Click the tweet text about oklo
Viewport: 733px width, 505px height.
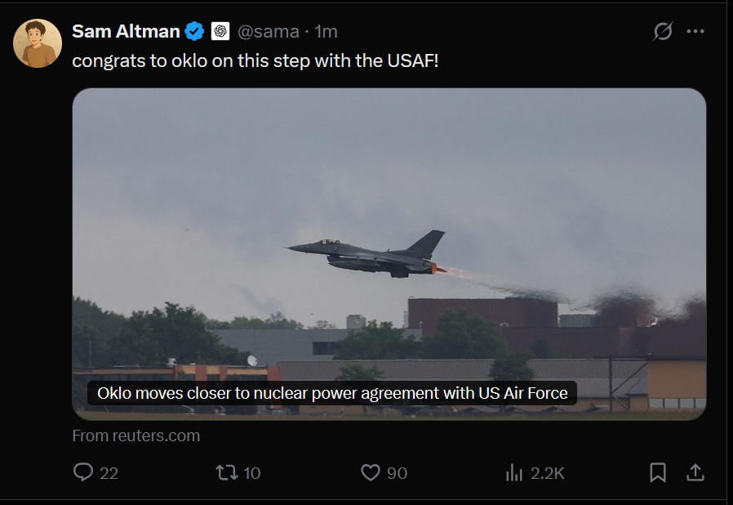point(255,60)
